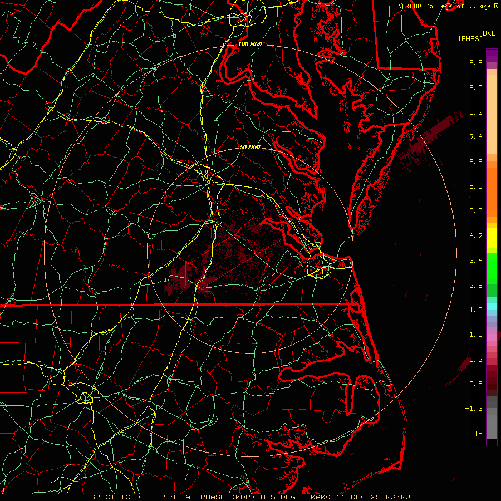Click the 1.0 legend value

(476, 335)
